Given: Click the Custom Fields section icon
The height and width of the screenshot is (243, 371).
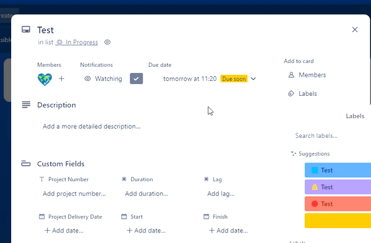Looking at the screenshot, I should coord(26,163).
